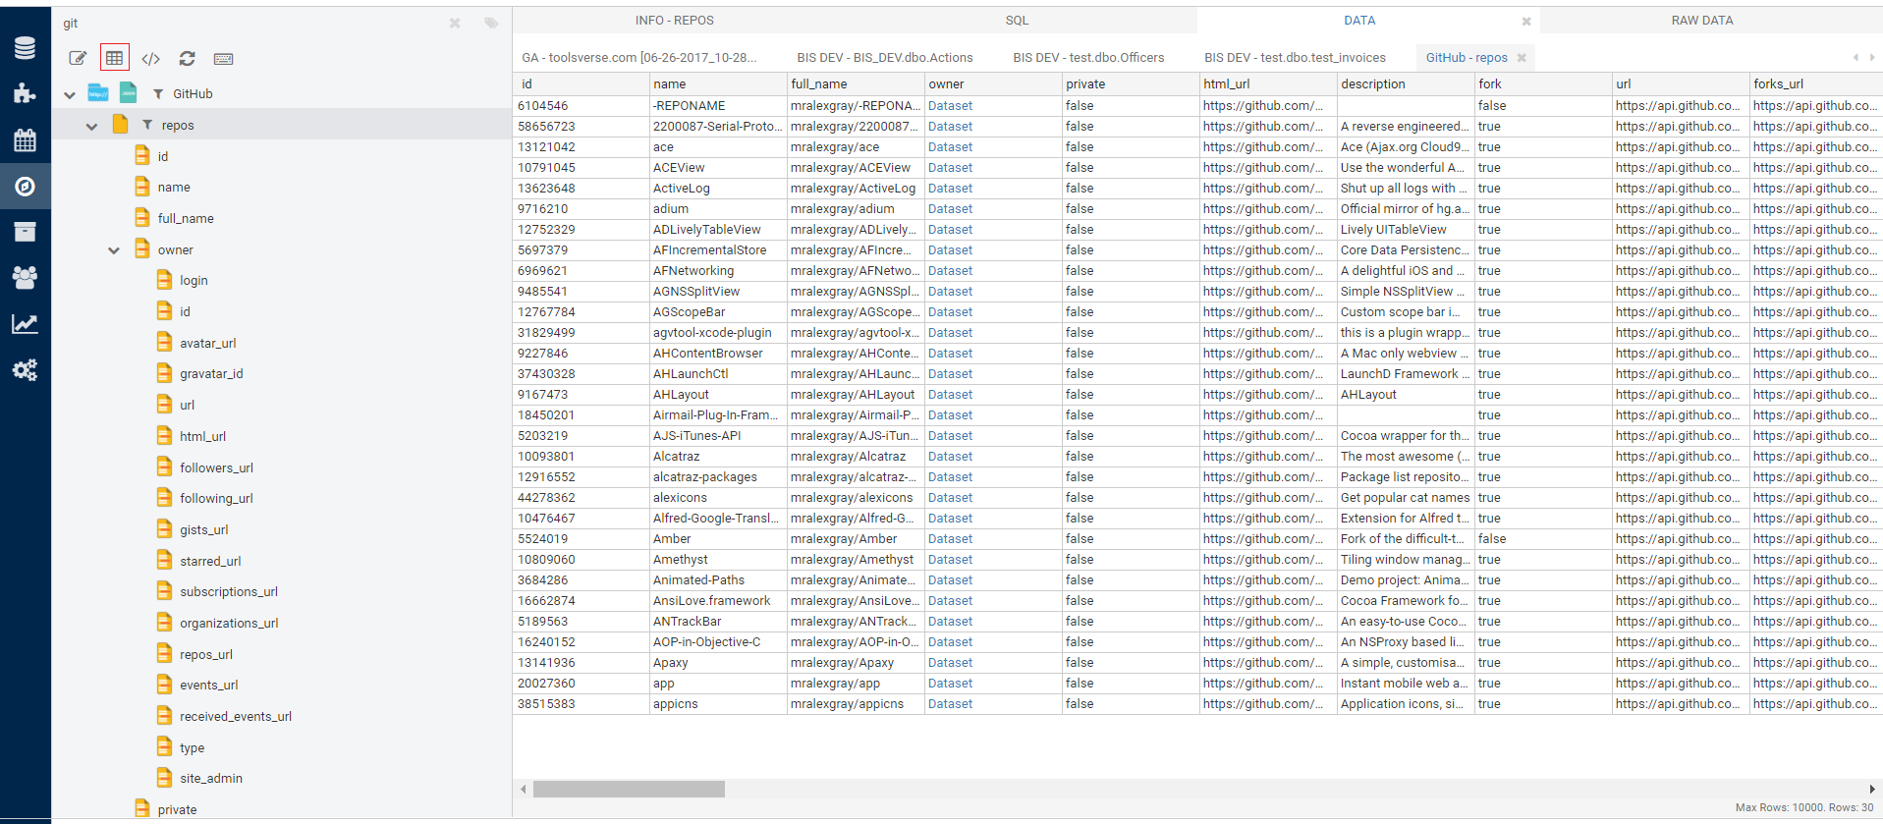Close the DATA tab with its X
This screenshot has height=824, width=1883.
1526,21
